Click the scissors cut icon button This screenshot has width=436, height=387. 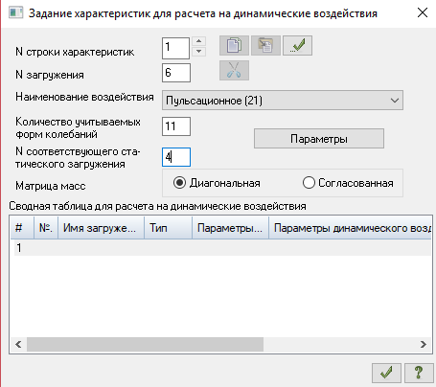[234, 70]
